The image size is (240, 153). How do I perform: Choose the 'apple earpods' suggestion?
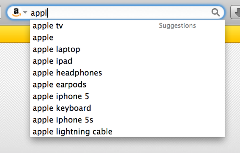pos(128,84)
